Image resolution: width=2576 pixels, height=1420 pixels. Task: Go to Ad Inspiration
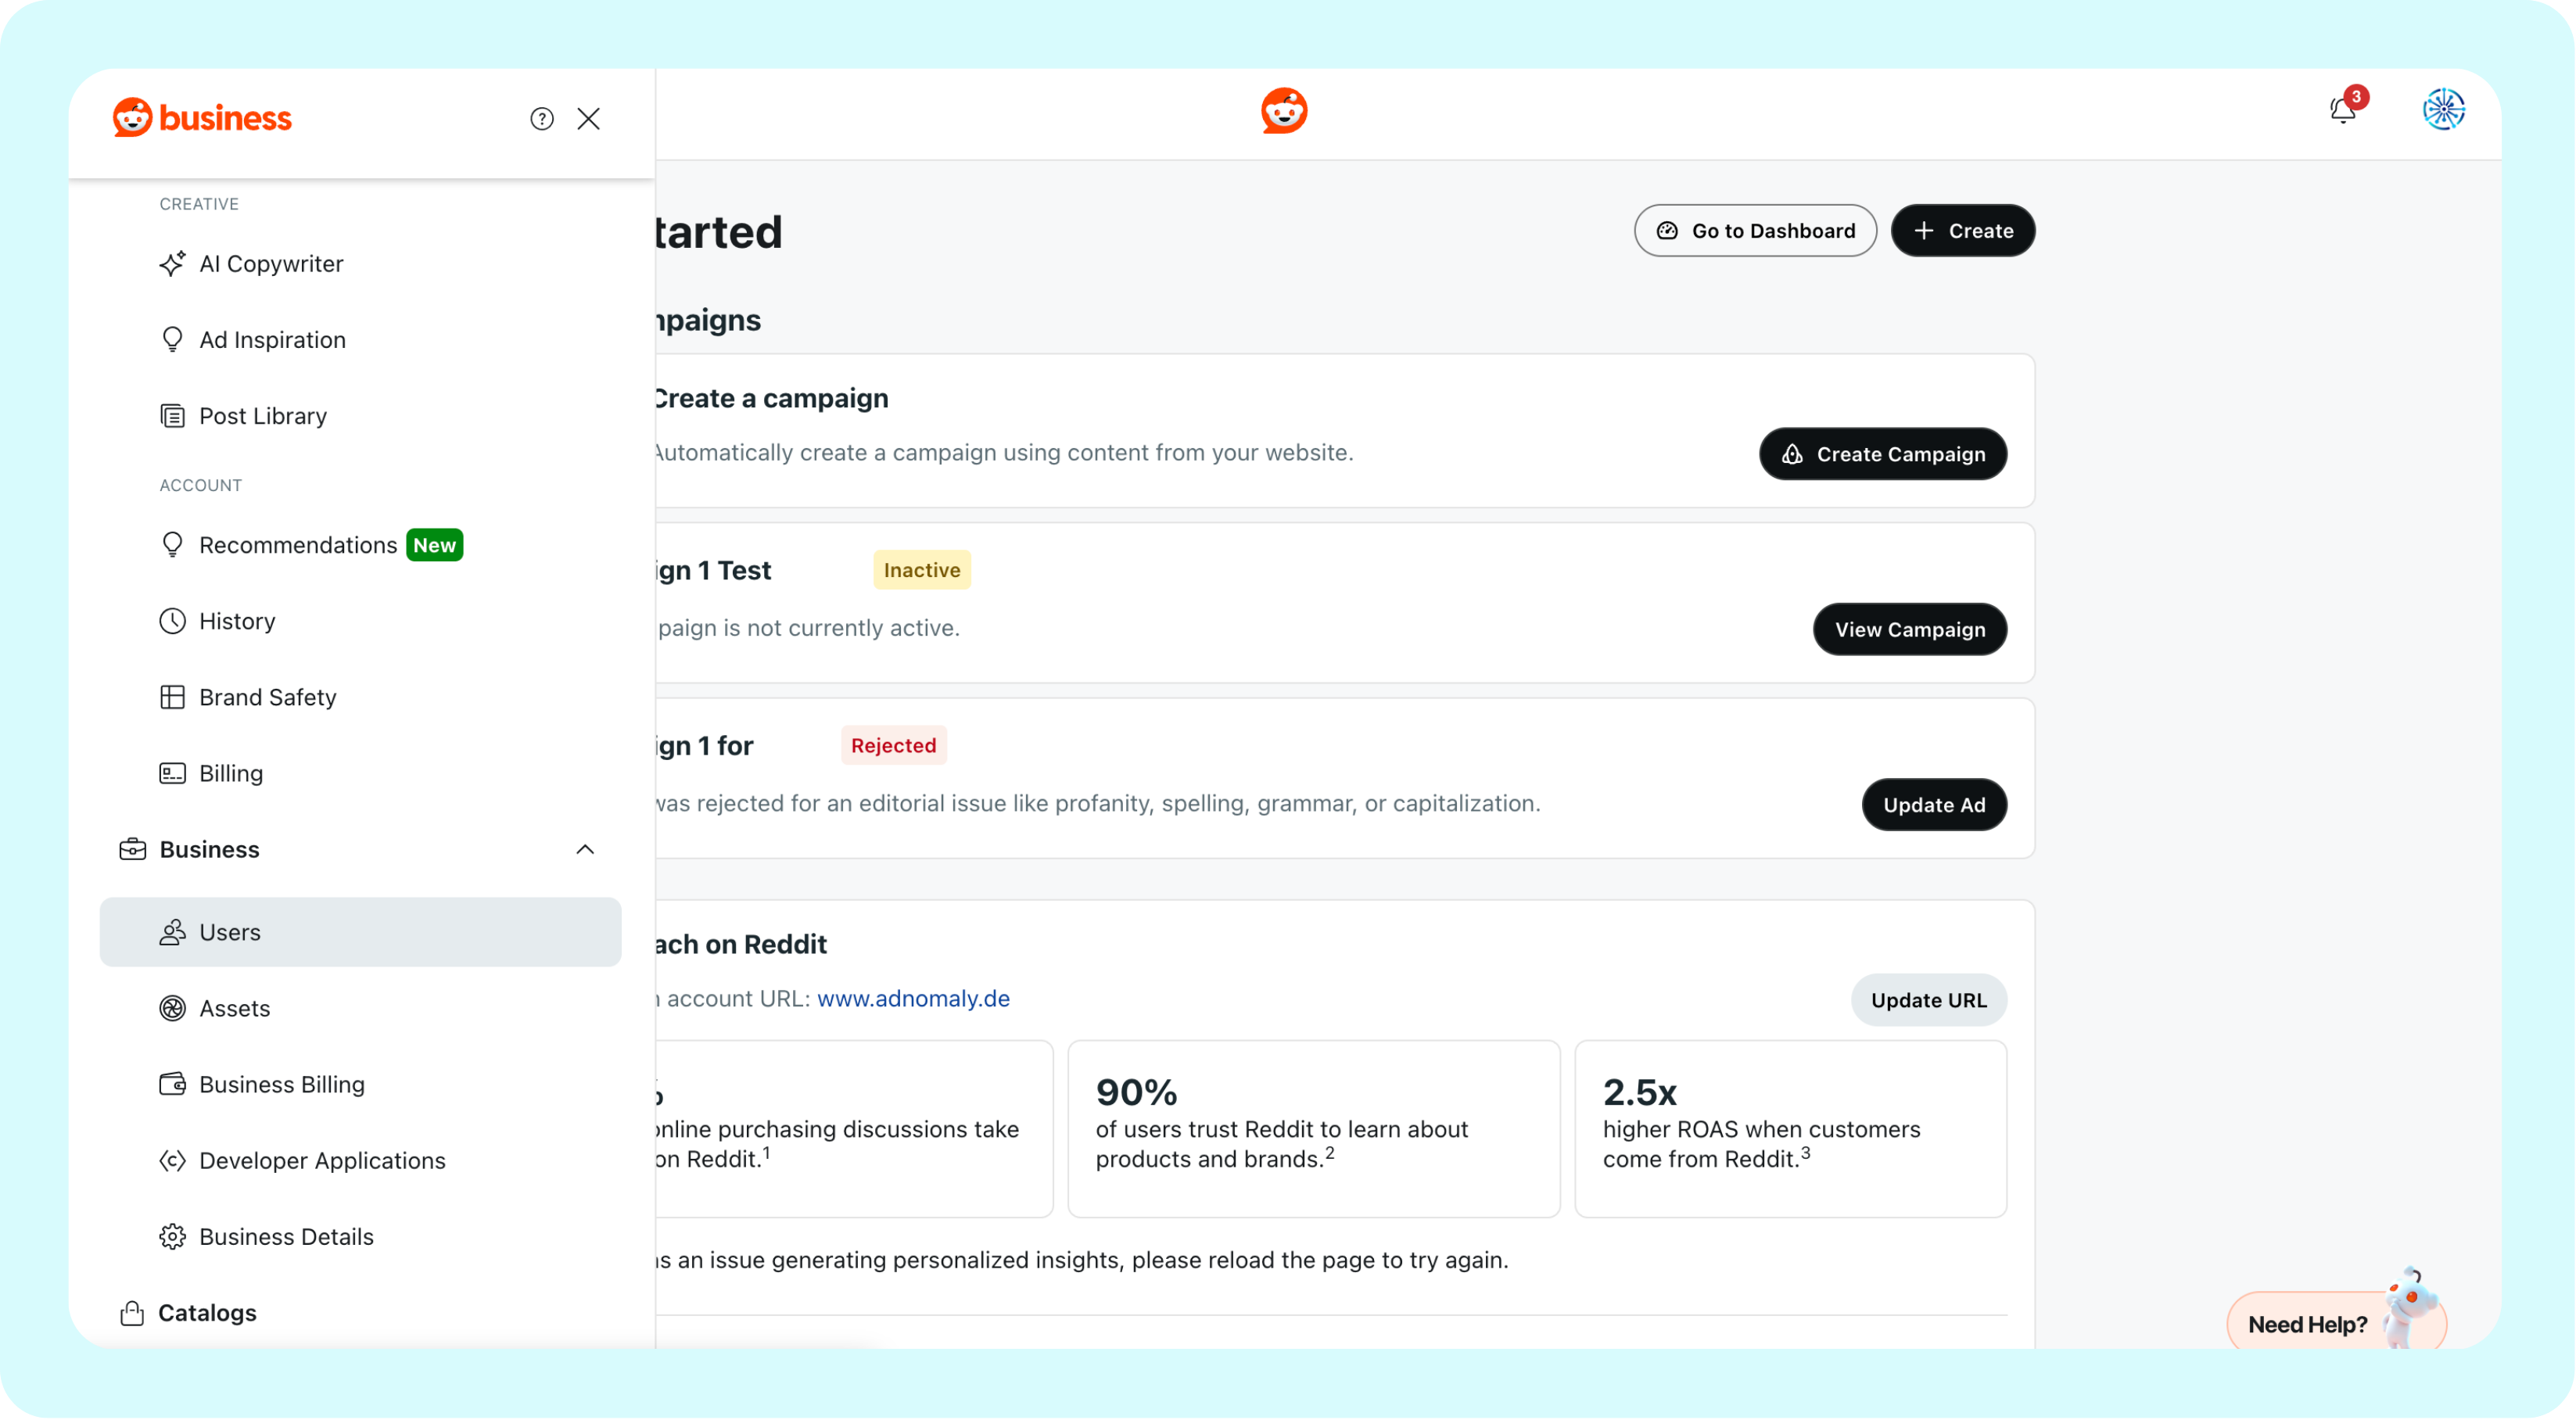(272, 340)
